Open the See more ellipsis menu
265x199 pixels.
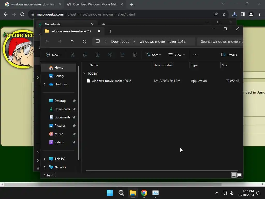(195, 55)
